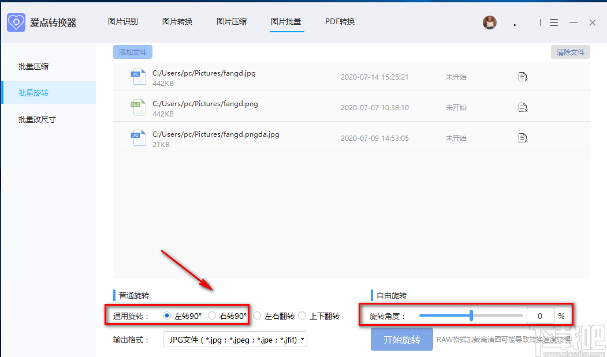Click the 自由旋转 section heading
Image resolution: width=607 pixels, height=357 pixels.
(x=392, y=295)
